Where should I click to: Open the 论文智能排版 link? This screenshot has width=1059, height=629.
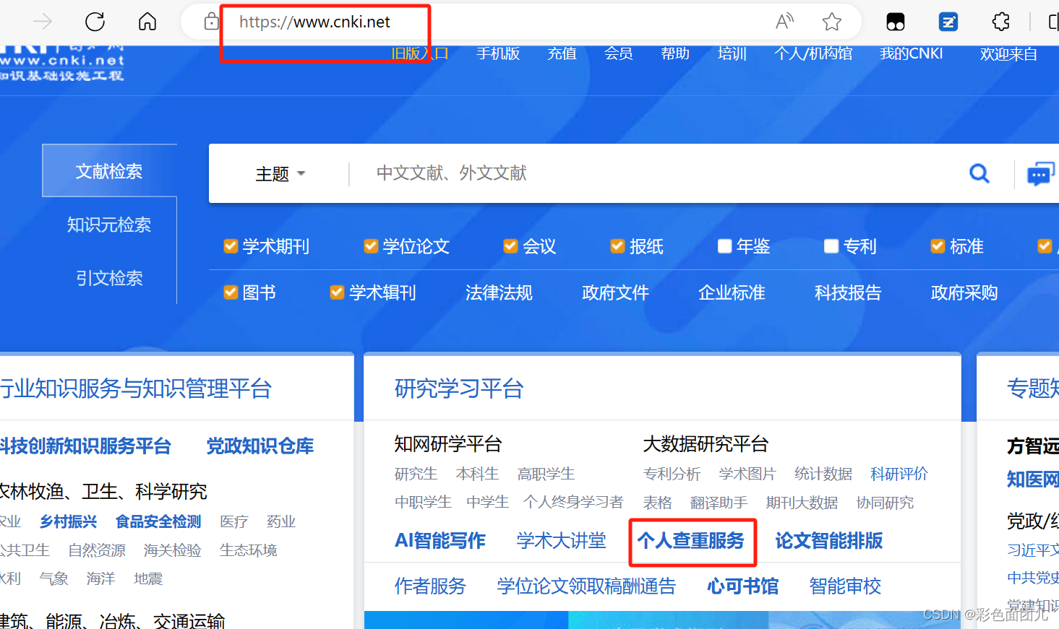click(829, 541)
